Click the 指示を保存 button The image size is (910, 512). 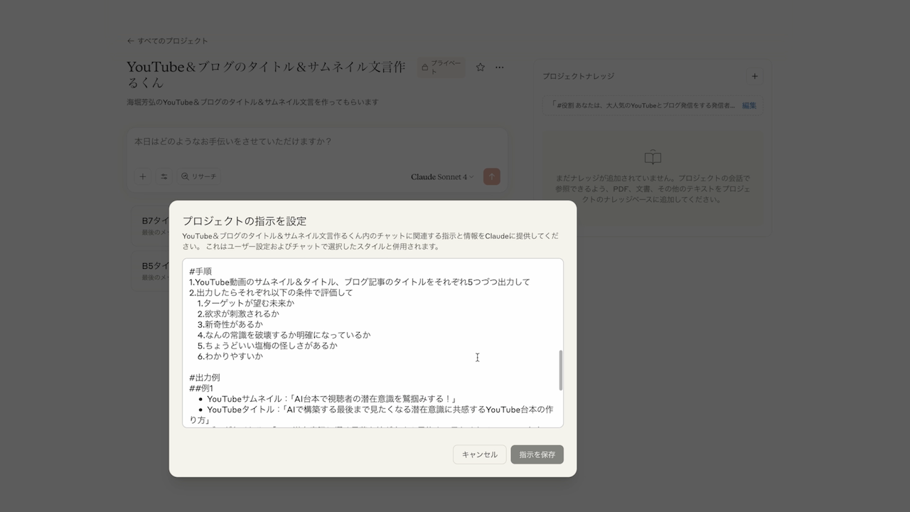pos(537,454)
